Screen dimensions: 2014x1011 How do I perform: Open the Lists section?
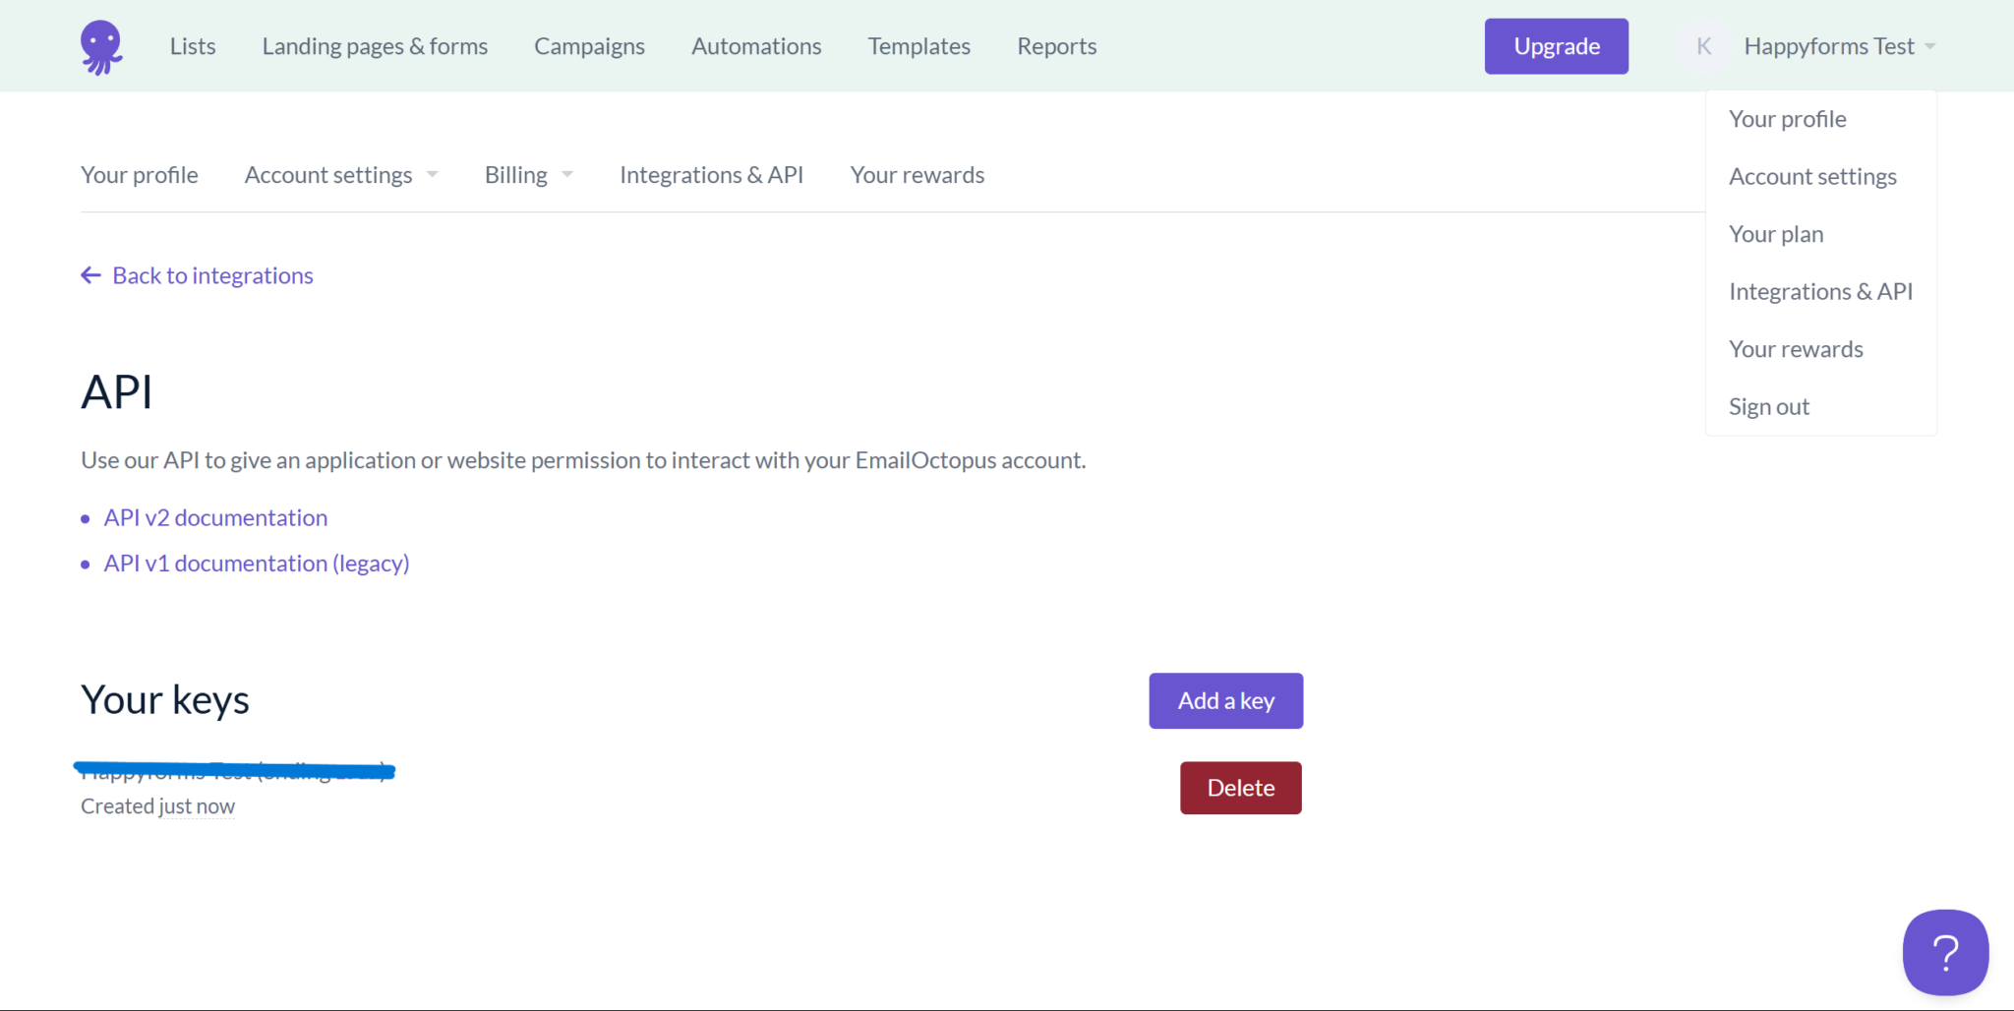tap(192, 45)
